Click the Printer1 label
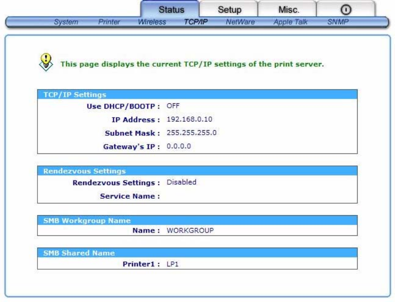 (x=141, y=264)
